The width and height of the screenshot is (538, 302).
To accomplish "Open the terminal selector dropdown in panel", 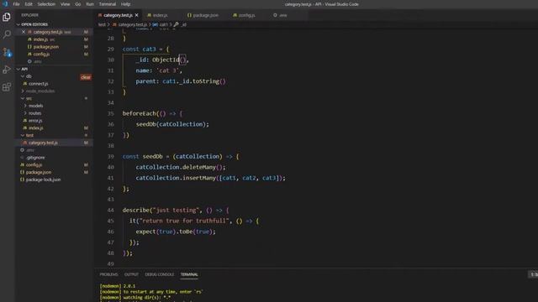I will 534,274.
